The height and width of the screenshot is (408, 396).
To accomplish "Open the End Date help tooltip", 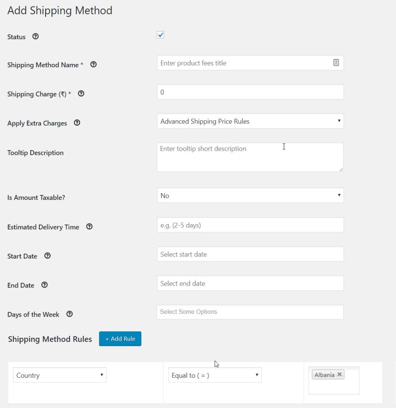I will [x=44, y=285].
